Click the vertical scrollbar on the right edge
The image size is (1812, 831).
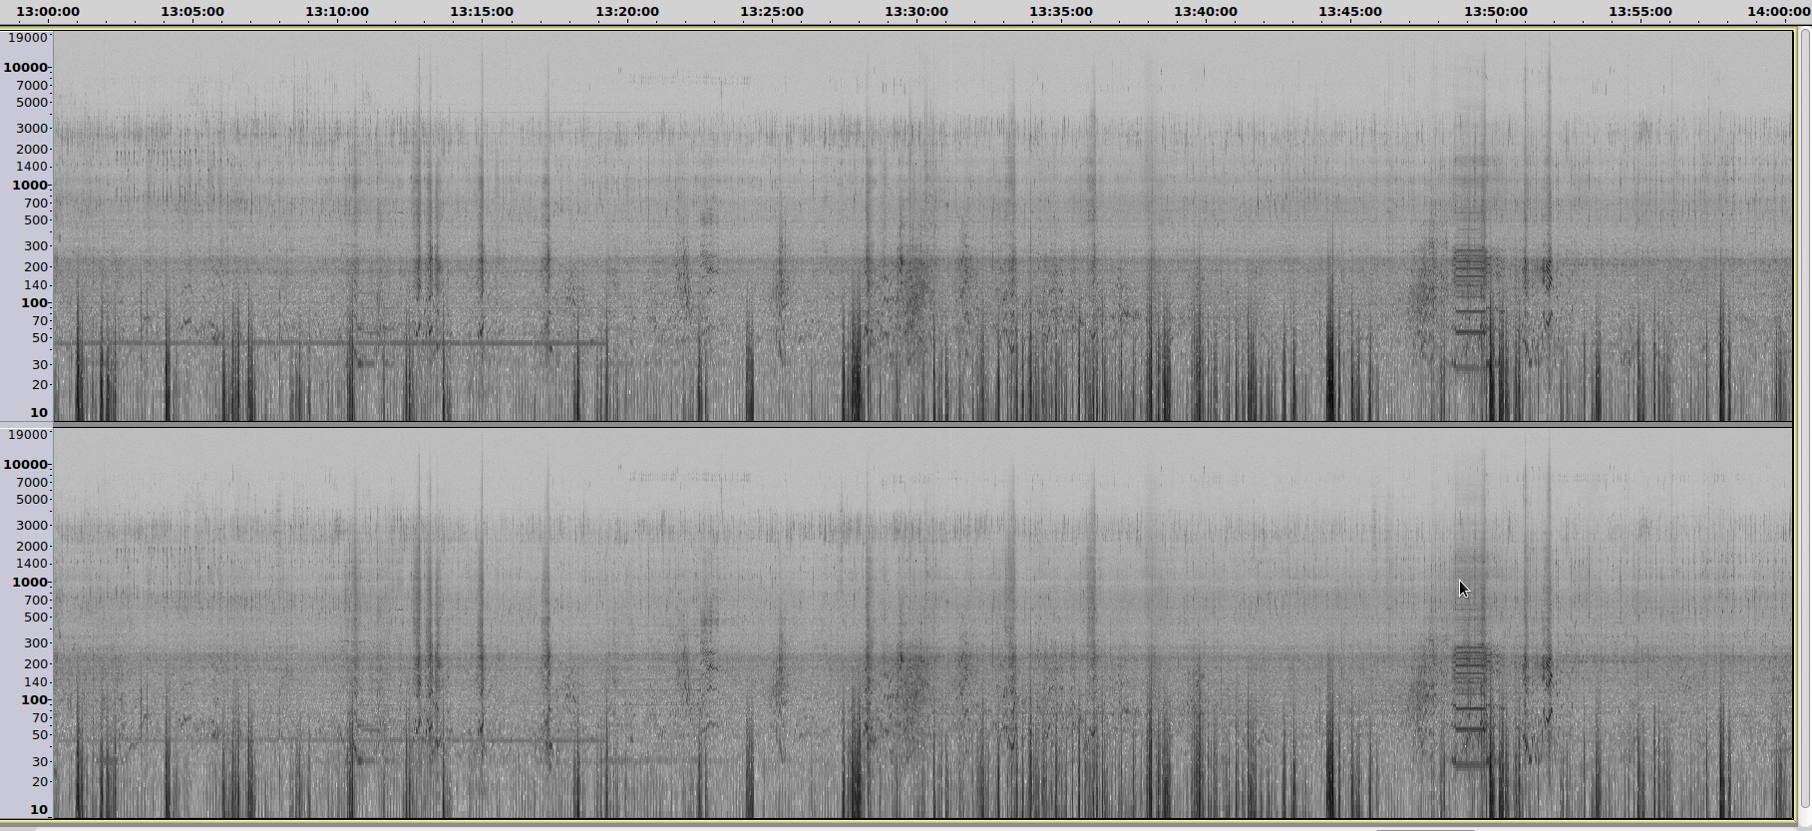pos(1803,419)
